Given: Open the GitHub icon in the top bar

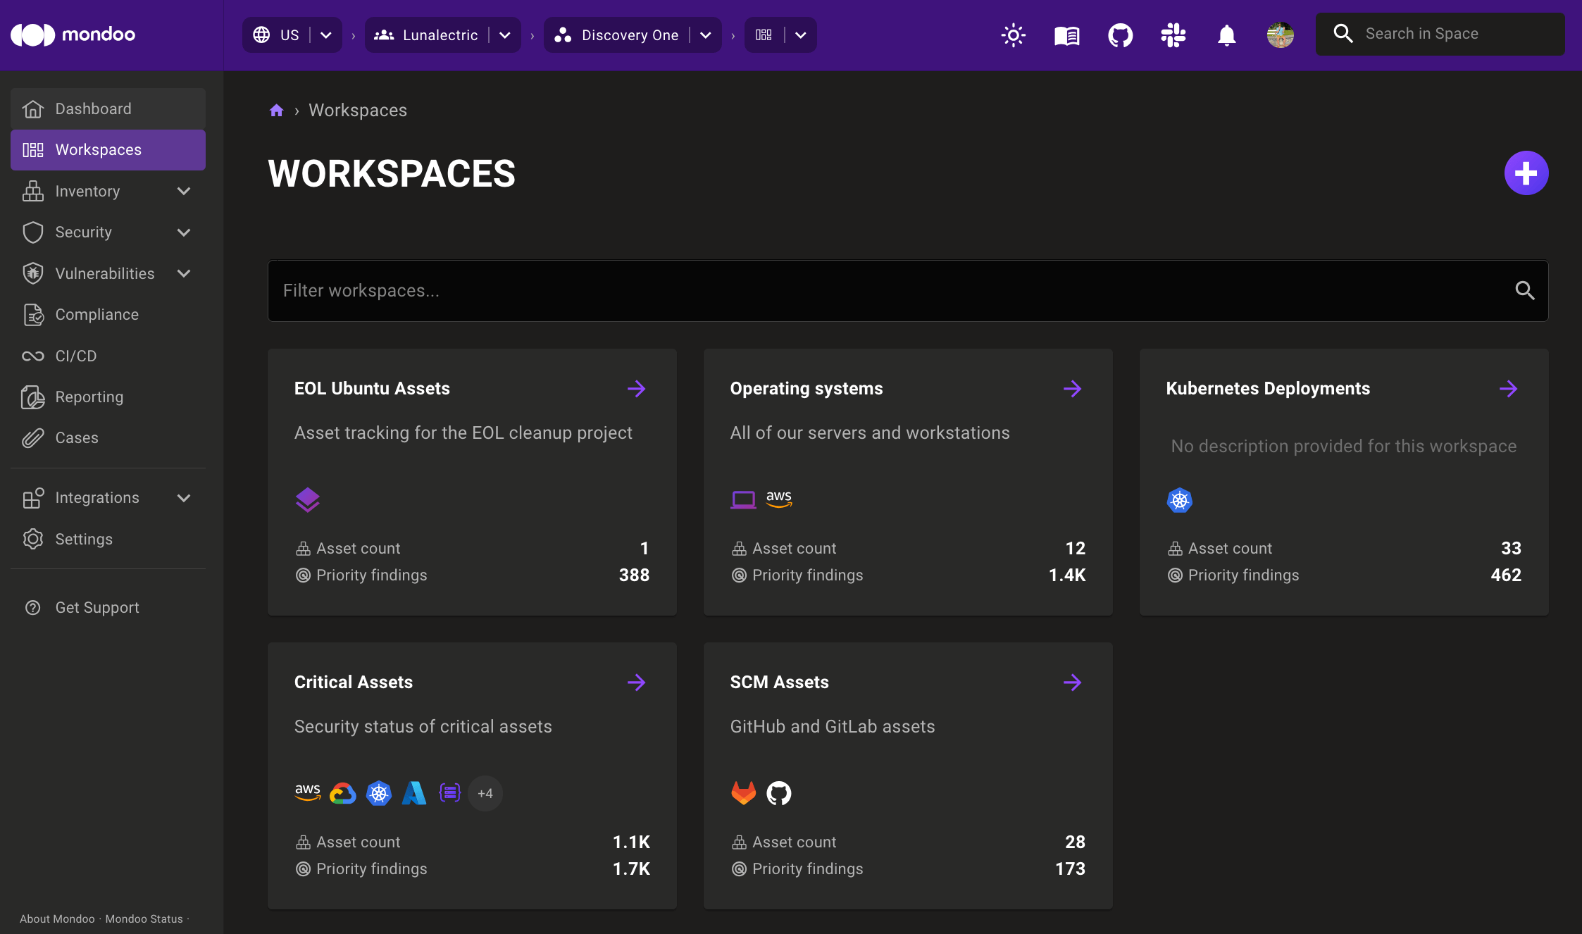Looking at the screenshot, I should 1120,35.
